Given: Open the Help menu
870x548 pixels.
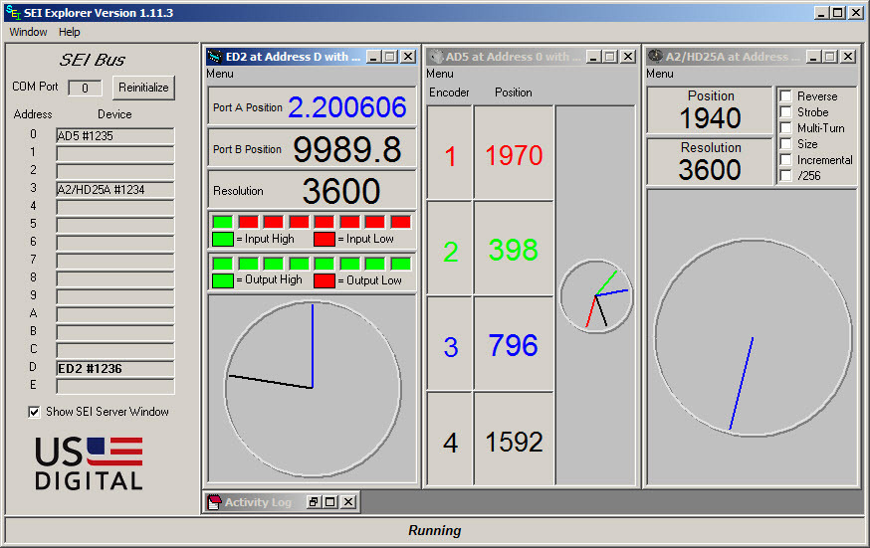Looking at the screenshot, I should click(x=70, y=32).
